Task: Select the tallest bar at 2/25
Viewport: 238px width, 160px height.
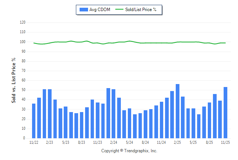Action: [x=178, y=111]
